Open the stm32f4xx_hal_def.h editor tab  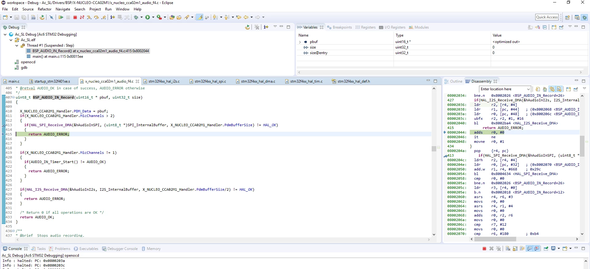tap(351, 81)
